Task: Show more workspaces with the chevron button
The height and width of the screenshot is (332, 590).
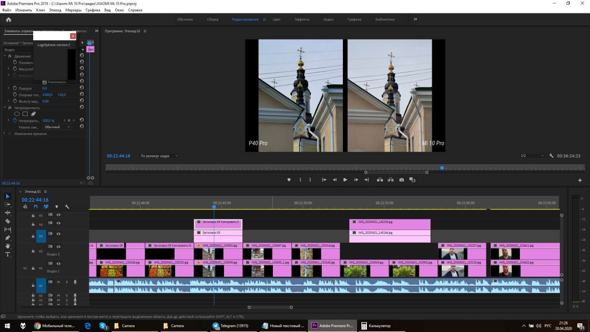Action: click(x=415, y=19)
